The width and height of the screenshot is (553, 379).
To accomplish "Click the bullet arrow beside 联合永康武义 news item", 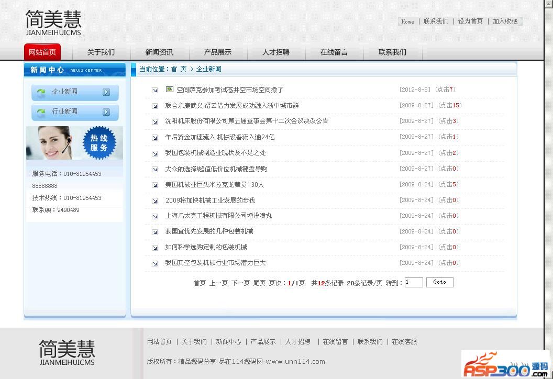I will click(x=155, y=106).
